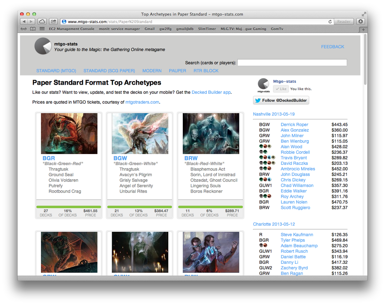
Task: Show downloads with the download arrow button
Action: coord(361,22)
